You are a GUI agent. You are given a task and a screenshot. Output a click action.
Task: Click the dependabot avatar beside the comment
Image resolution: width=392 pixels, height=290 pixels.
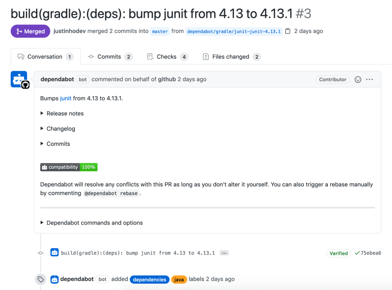20,80
